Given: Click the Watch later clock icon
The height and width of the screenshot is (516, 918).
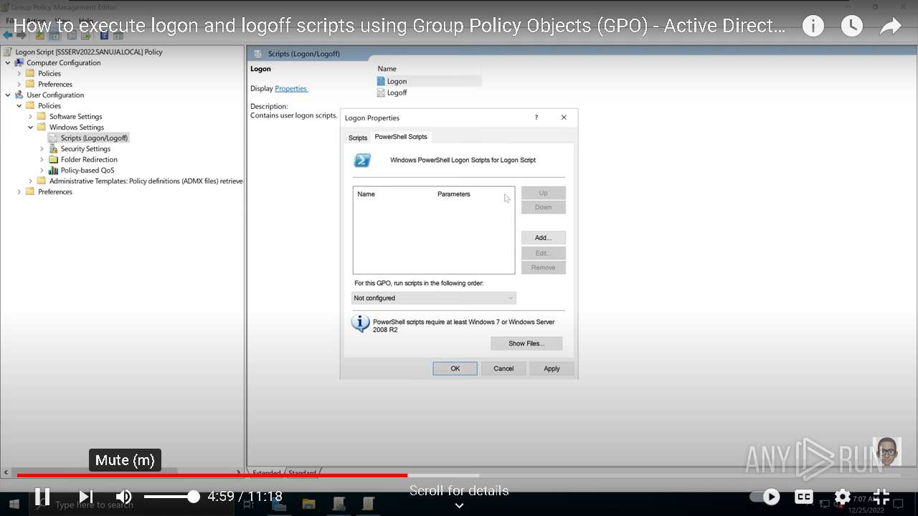Looking at the screenshot, I should click(851, 27).
